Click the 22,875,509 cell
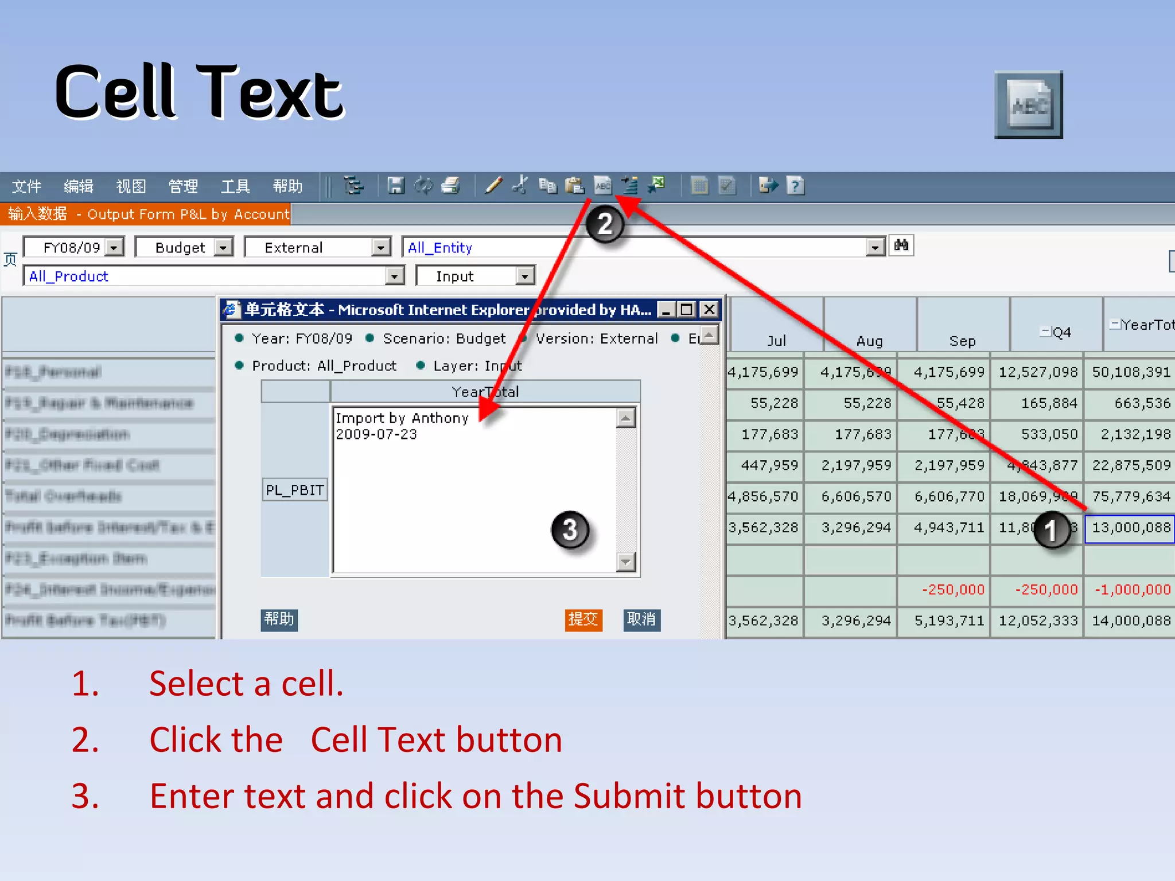This screenshot has height=881, width=1175. 1130,465
